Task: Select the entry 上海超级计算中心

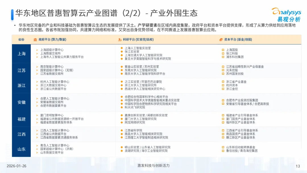Action: (x=52, y=50)
